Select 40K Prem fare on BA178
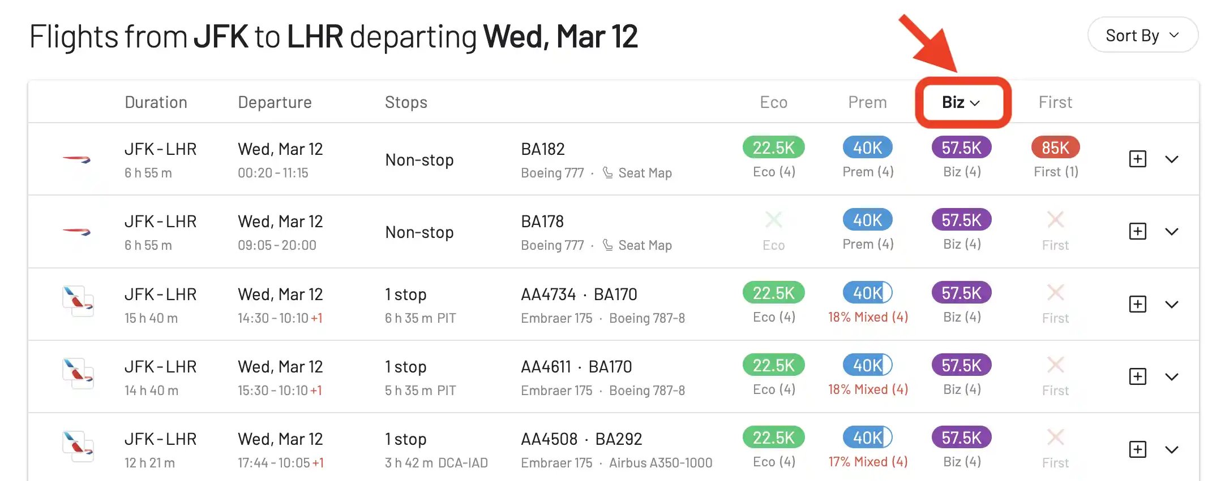This screenshot has height=481, width=1225. click(x=868, y=220)
